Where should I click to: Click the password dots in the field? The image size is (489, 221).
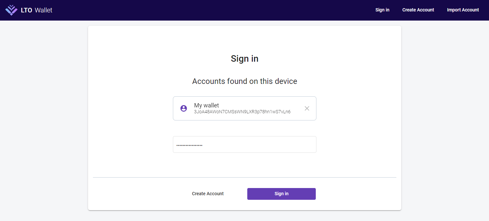coord(190,145)
